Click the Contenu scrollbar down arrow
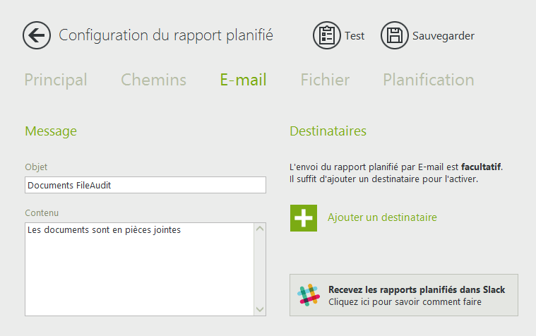The height and width of the screenshot is (336, 536). pyautogui.click(x=260, y=309)
